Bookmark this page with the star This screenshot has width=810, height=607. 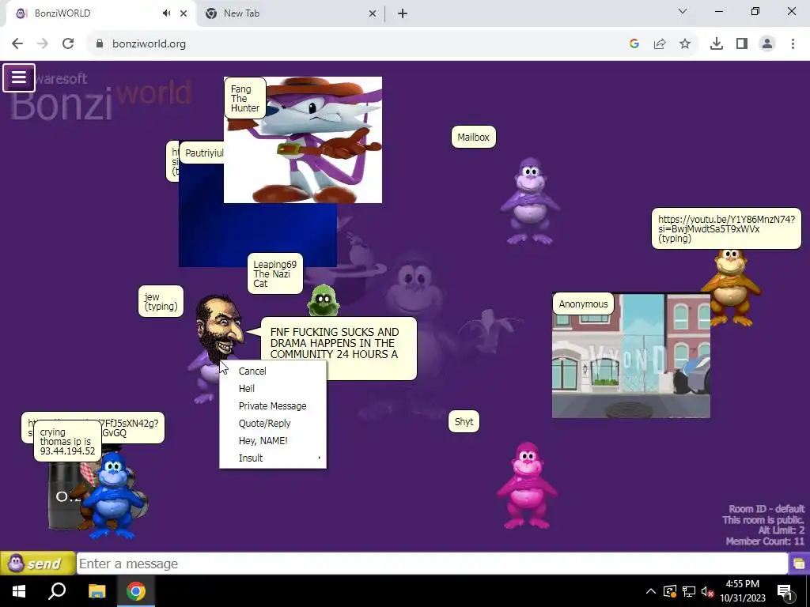[x=685, y=44]
